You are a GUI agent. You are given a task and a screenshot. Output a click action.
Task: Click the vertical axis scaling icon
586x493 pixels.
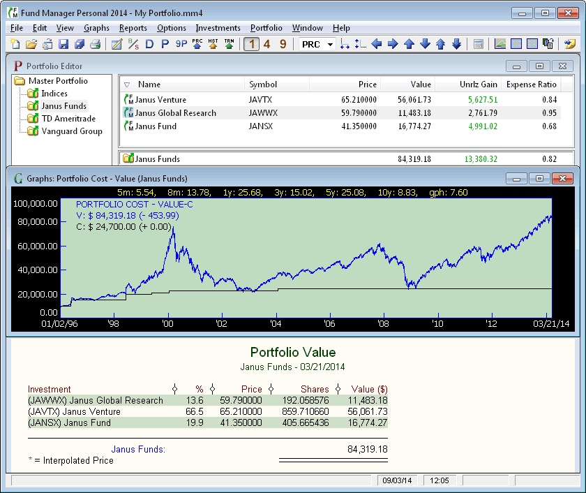pos(360,44)
